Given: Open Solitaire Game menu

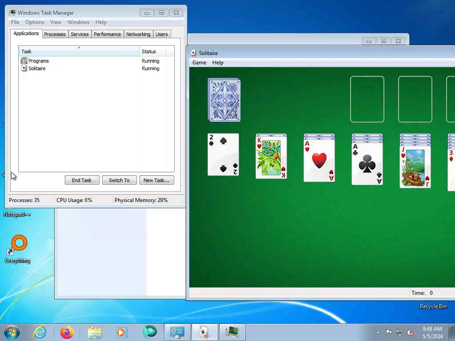Looking at the screenshot, I should tap(200, 63).
